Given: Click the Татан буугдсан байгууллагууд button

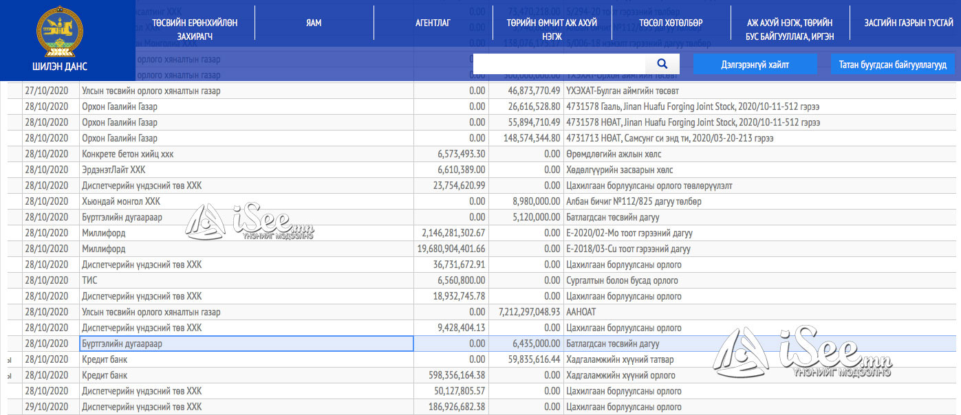Looking at the screenshot, I should coord(892,64).
